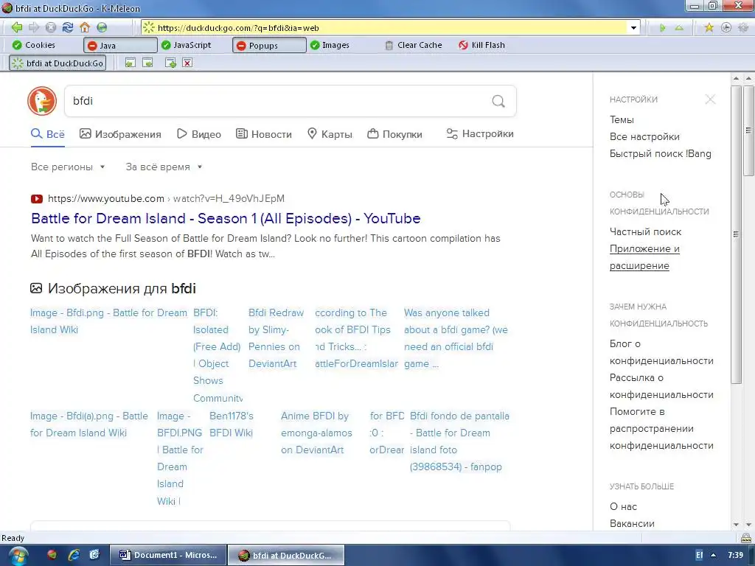Select the 'bfdi at DuckDuckGo' browser tab
Screen dimensions: 755x566
[58, 63]
